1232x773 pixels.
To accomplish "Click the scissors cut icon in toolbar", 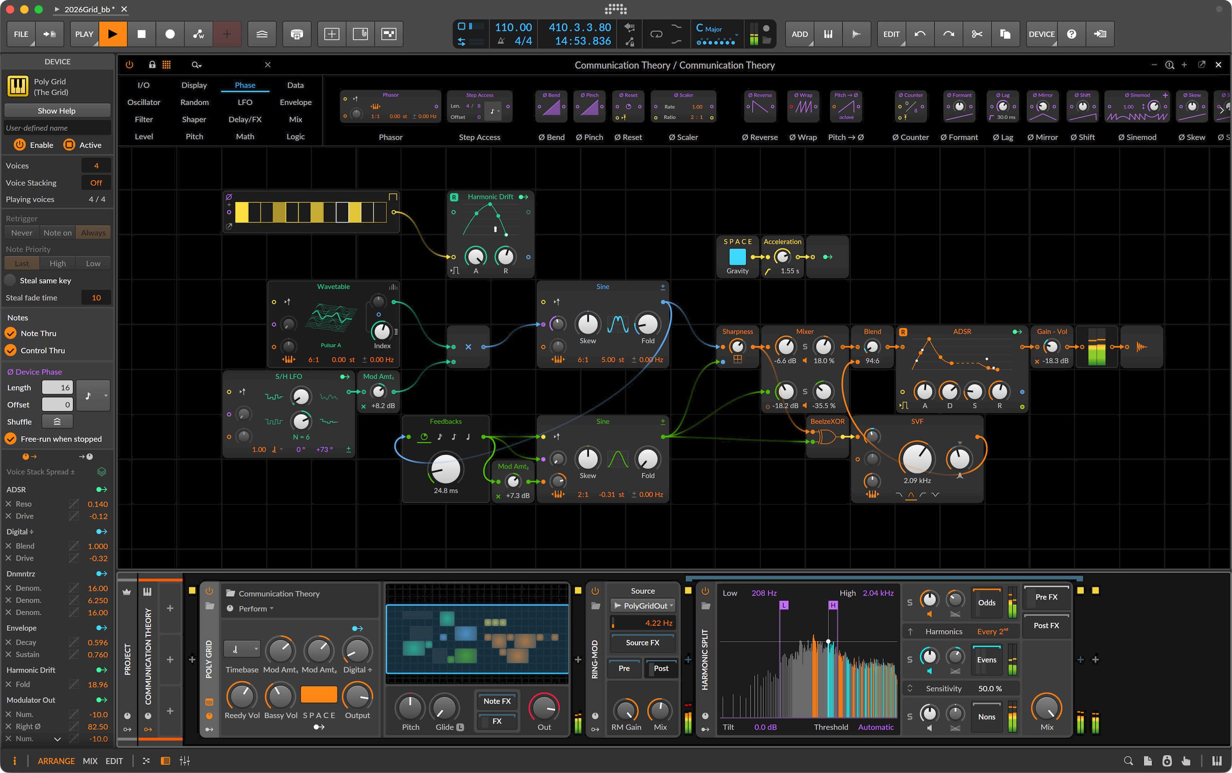I will tap(977, 34).
